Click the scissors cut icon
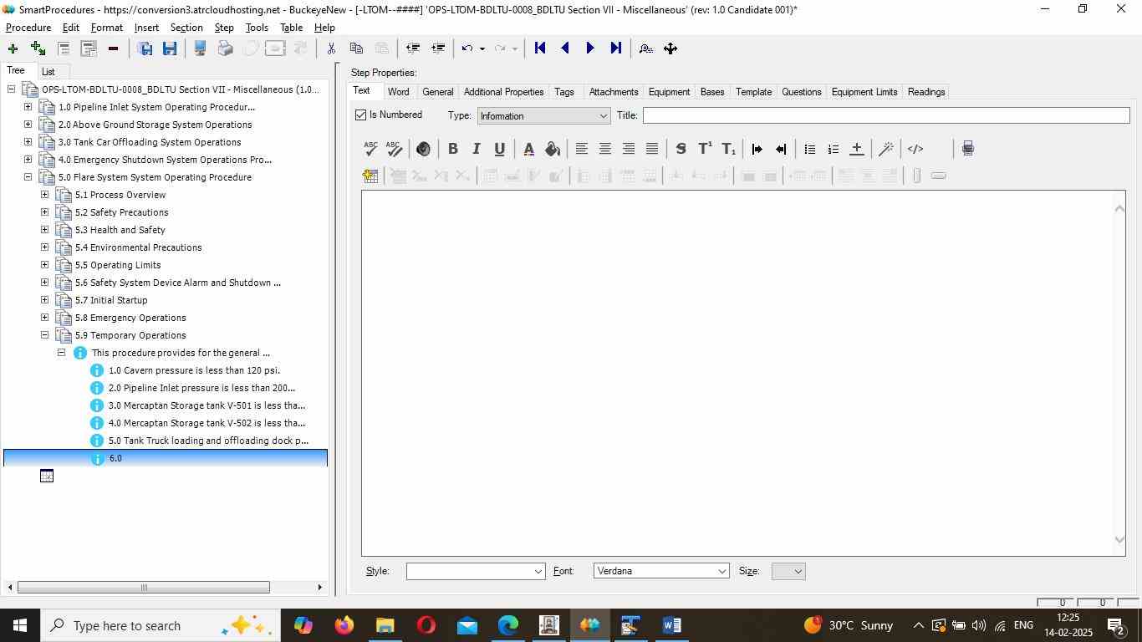1142x642 pixels. (x=331, y=48)
